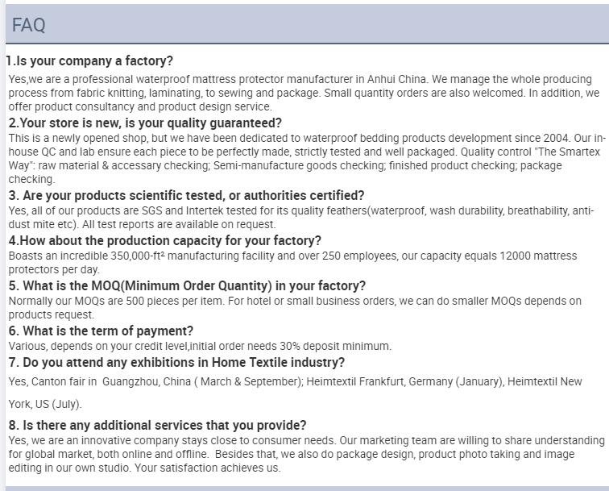
Task: Click the "York, US (July)" line
Action: (45, 404)
